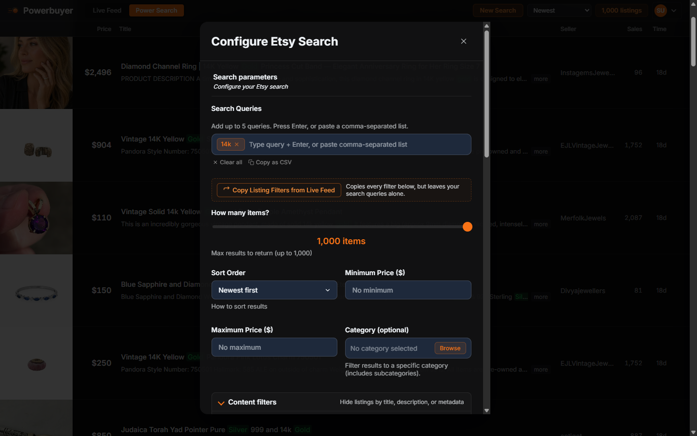Screen dimensions: 697x436
Task: Click more on the InstagemsJewe row
Action: coord(541,79)
